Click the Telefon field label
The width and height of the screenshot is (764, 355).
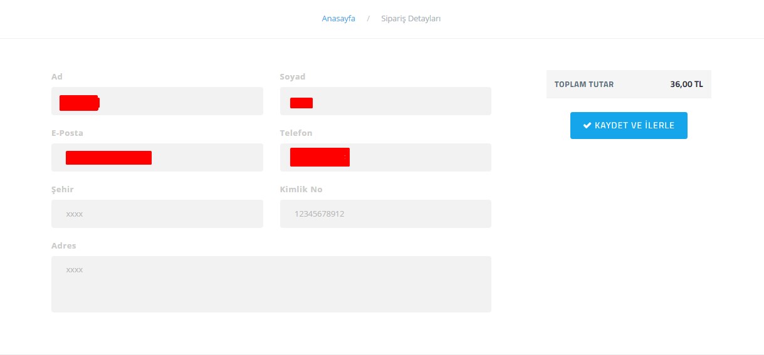point(296,133)
